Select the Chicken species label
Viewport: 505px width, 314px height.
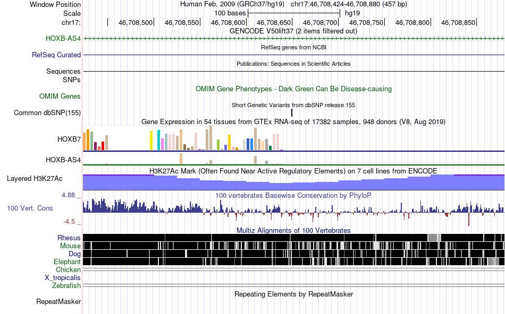click(68, 269)
